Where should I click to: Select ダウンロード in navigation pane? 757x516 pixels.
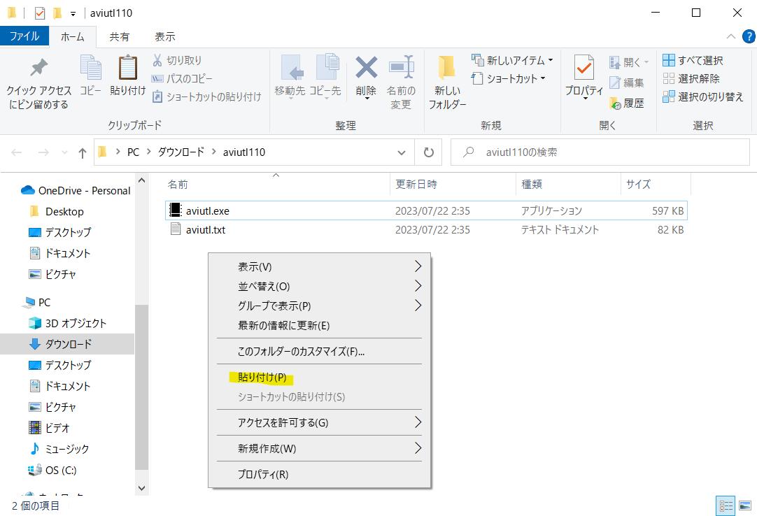(x=67, y=344)
